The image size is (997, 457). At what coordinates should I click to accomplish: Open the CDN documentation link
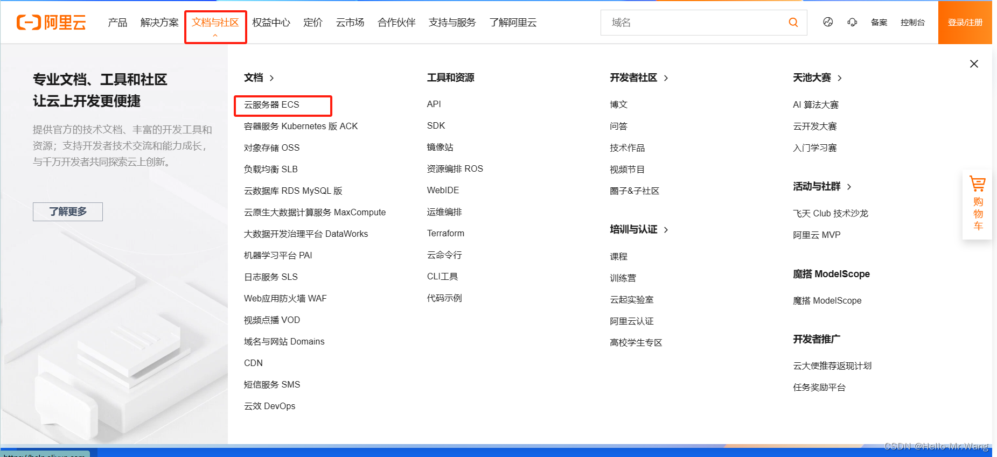coord(253,363)
